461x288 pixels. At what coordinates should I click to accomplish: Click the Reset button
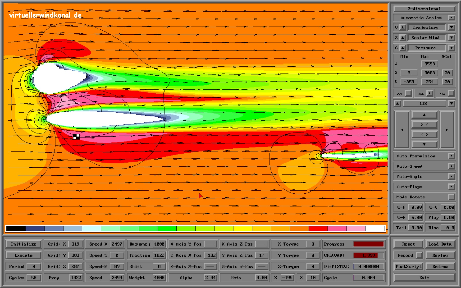[x=408, y=244]
